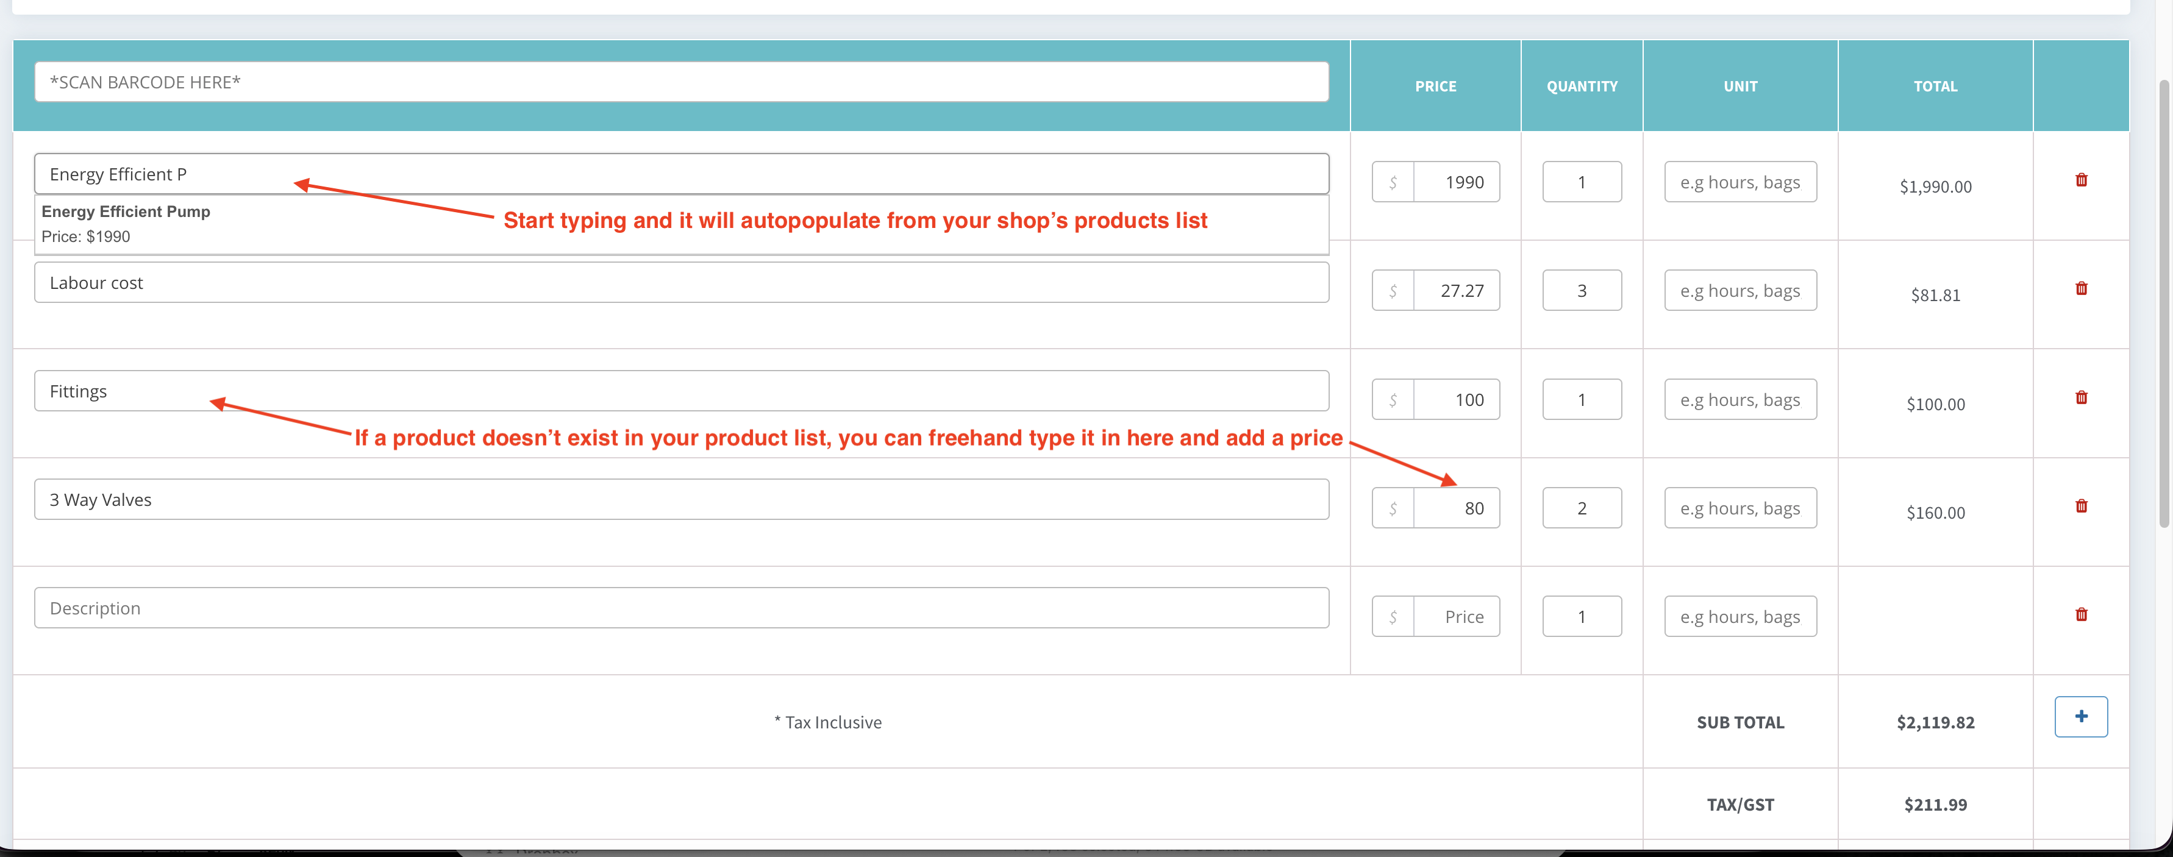2173x857 pixels.
Task: Set unit for Fittings row
Action: coord(1740,399)
